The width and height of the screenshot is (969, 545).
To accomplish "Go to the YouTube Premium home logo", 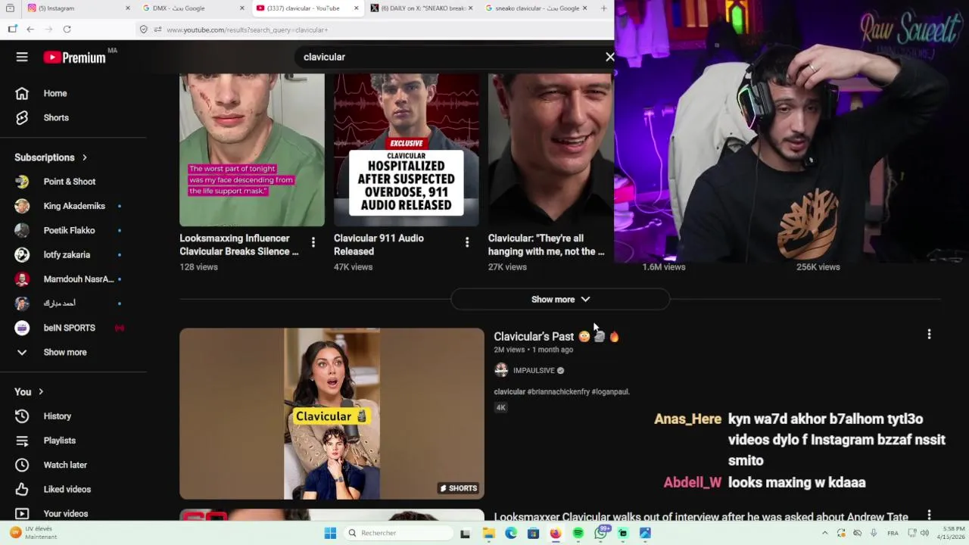I will (x=74, y=58).
